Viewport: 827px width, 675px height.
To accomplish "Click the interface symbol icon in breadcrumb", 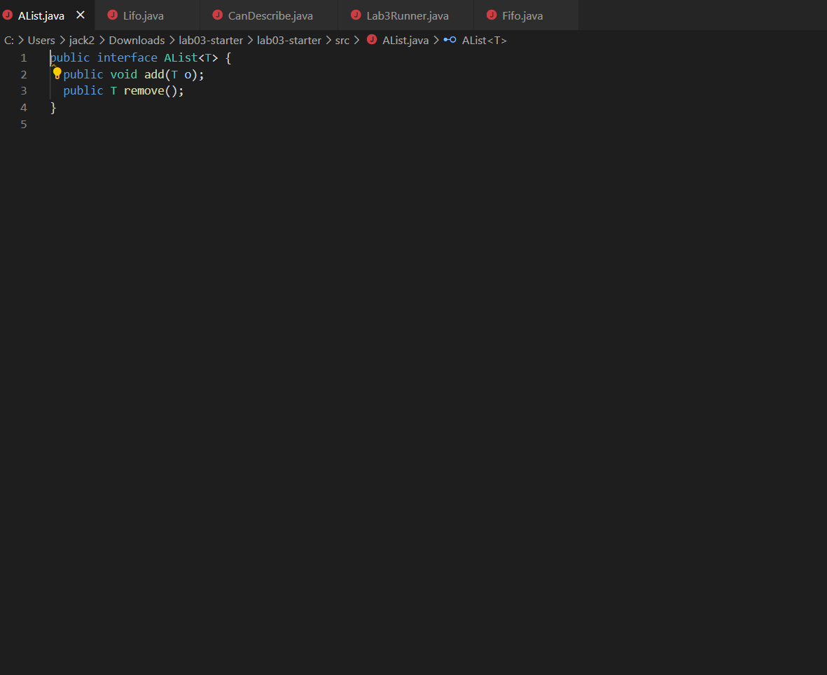I will 450,39.
